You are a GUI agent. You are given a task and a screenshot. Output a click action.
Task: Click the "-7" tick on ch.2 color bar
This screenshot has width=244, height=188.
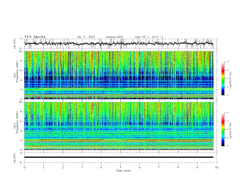pyautogui.click(x=227, y=146)
